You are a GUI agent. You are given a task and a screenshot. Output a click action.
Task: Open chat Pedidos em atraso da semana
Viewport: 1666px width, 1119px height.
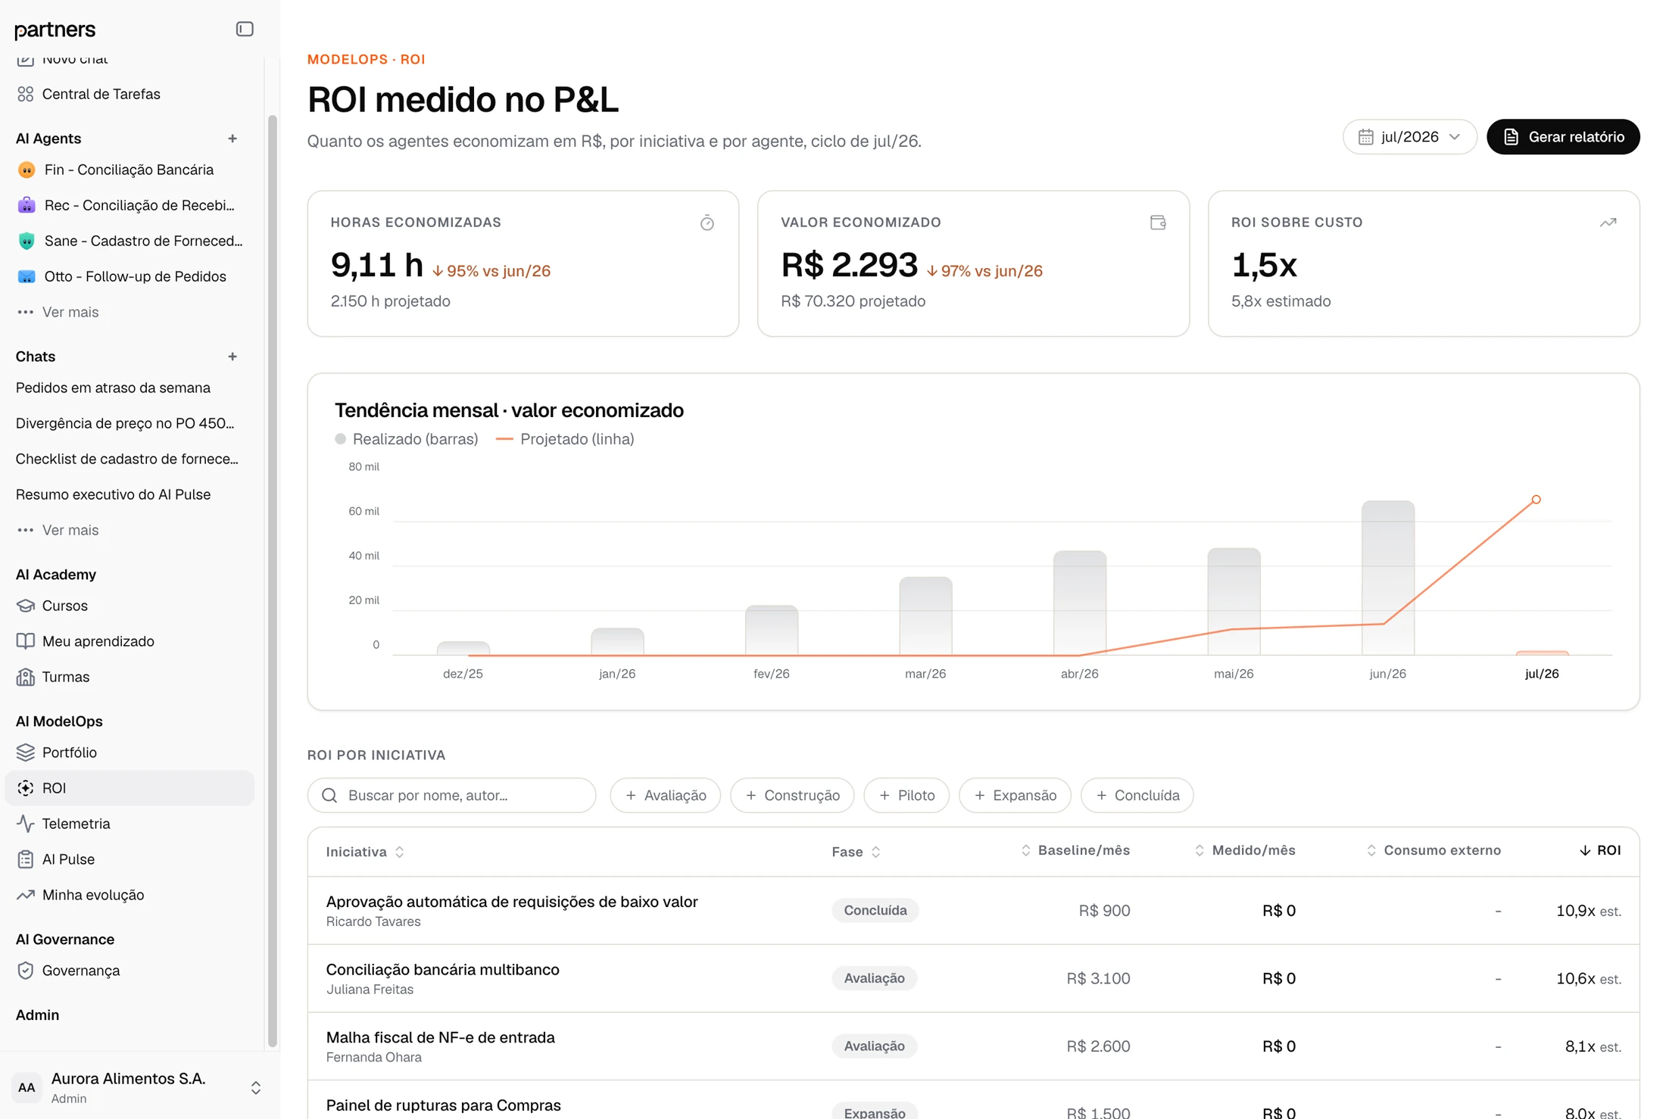tap(129, 388)
